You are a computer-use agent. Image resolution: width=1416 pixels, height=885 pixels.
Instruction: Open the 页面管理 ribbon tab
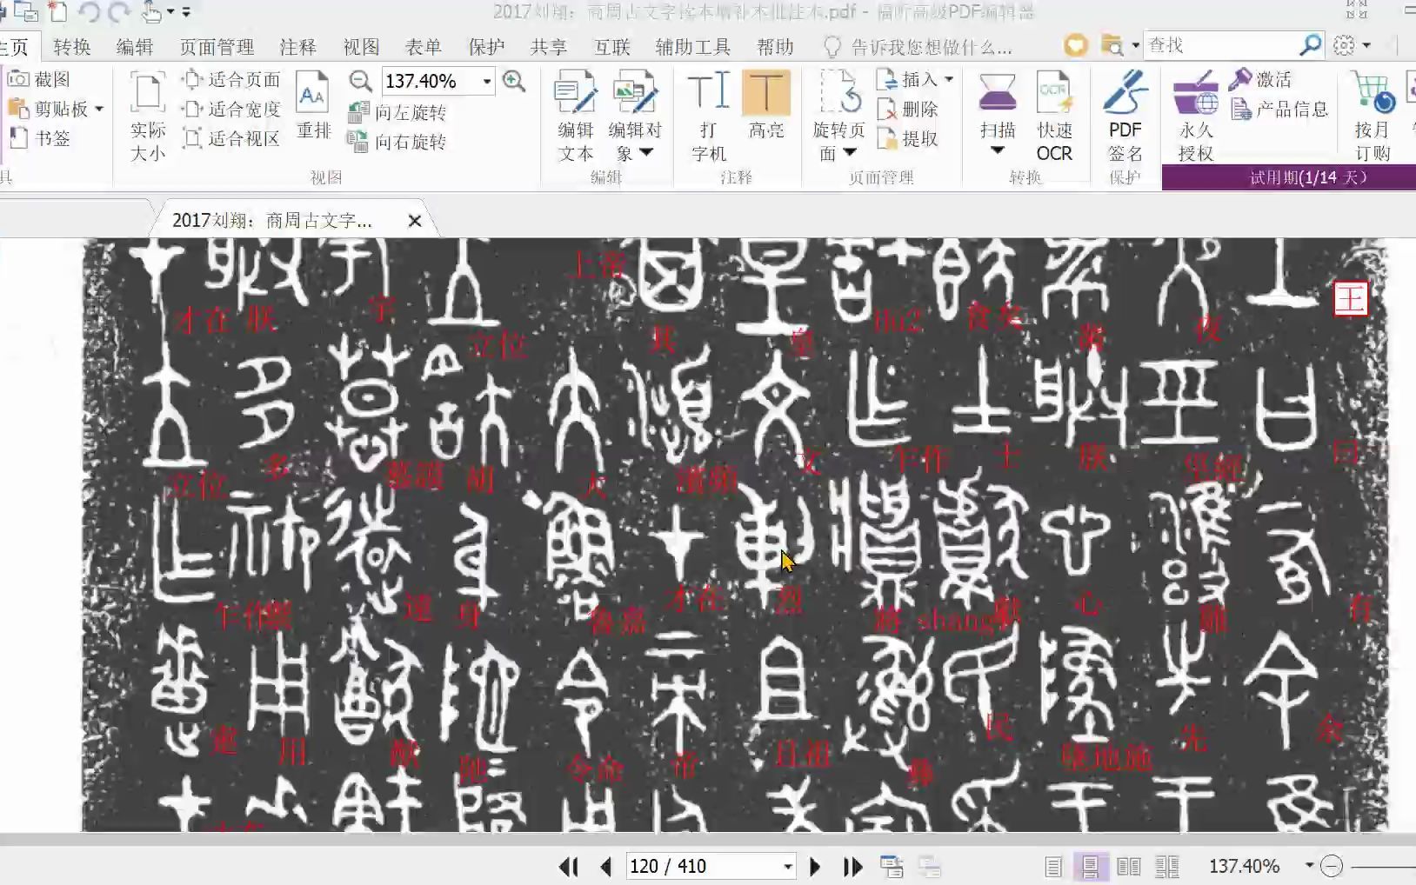coord(217,47)
